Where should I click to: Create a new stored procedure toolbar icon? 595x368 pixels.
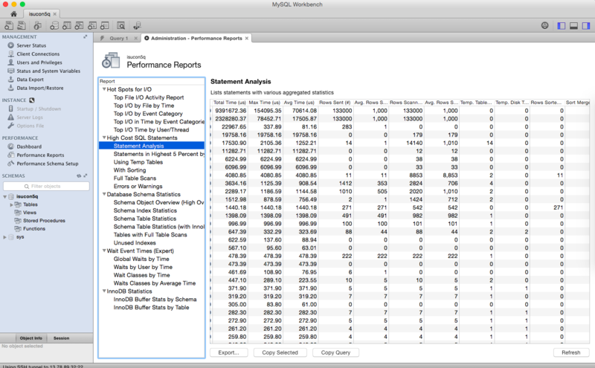91,25
